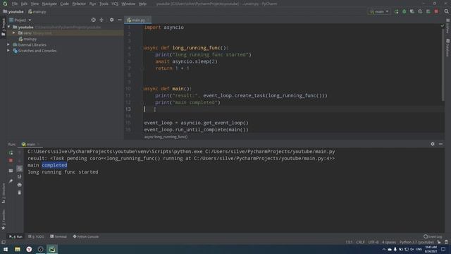Open the Run menu
This screenshot has width=451, height=254.
(x=92, y=4)
